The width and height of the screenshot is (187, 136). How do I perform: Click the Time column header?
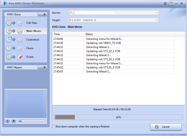click(x=68, y=34)
